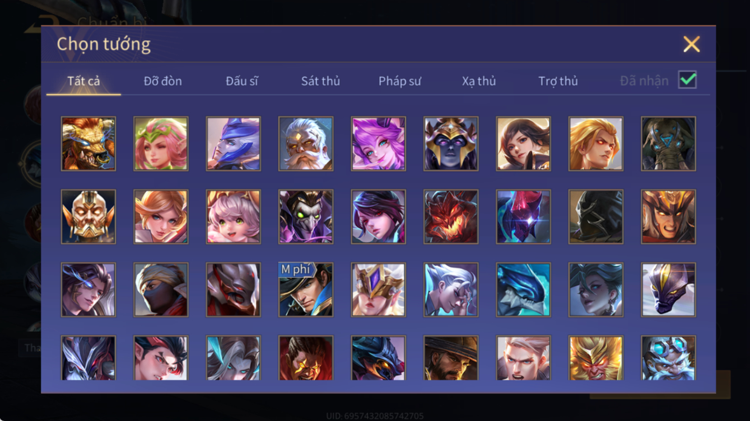Show the 'Xạ thủ' hero category
Viewport: 750px width, 421px height.
tap(479, 81)
